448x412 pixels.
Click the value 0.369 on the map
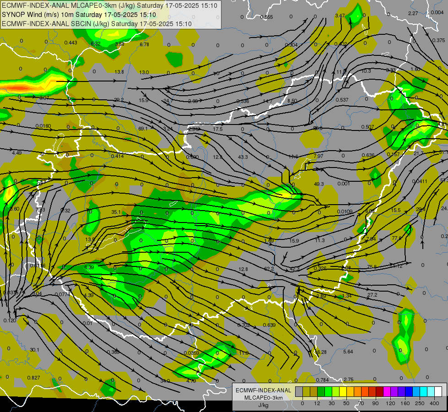(x=113, y=352)
